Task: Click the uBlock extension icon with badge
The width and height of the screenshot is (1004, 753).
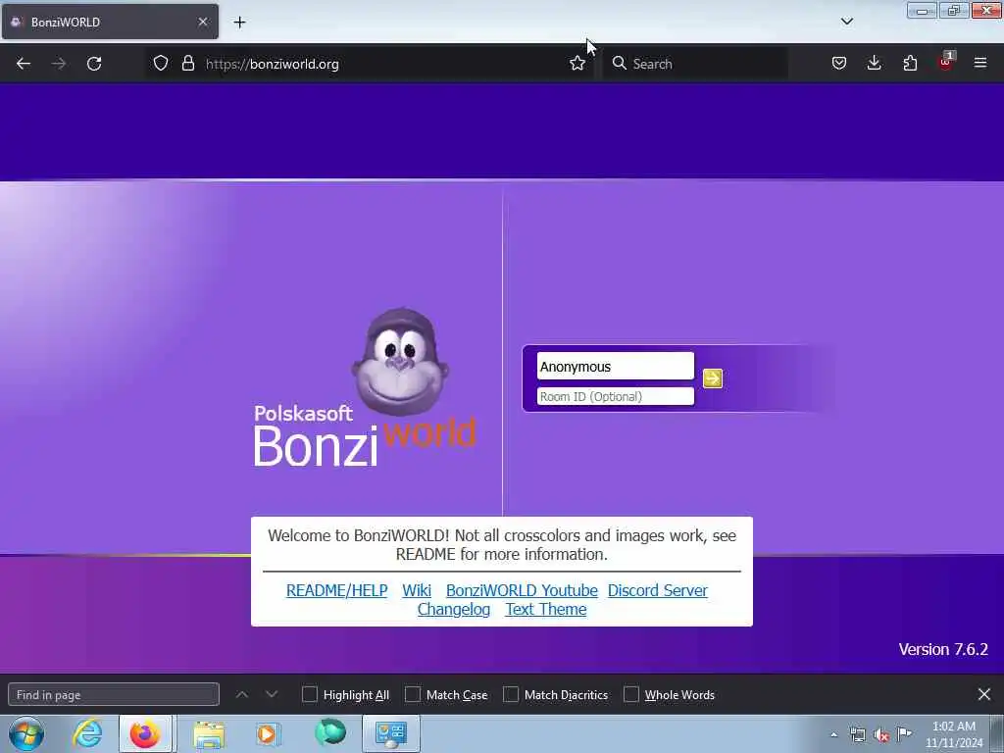Action: (x=946, y=62)
